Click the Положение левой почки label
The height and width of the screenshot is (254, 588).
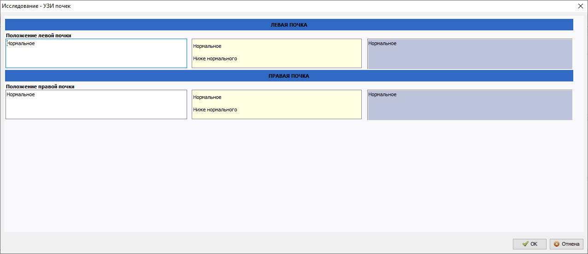tap(38, 35)
